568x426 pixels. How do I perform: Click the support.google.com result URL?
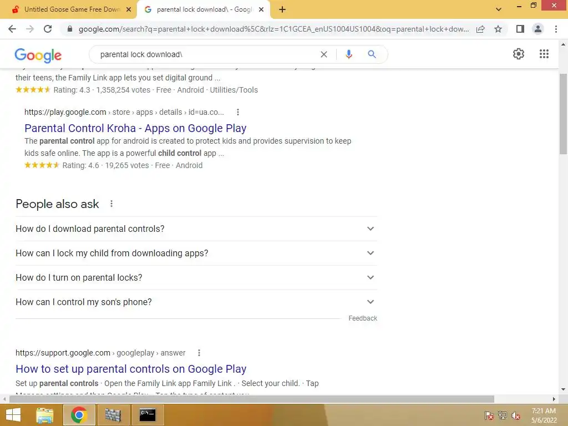tap(100, 353)
